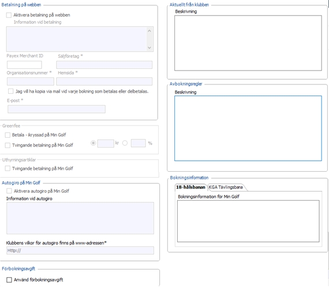This screenshot has width=329, height=302.
Task: Open the 18-hålsbanan tab
Action: (x=190, y=187)
